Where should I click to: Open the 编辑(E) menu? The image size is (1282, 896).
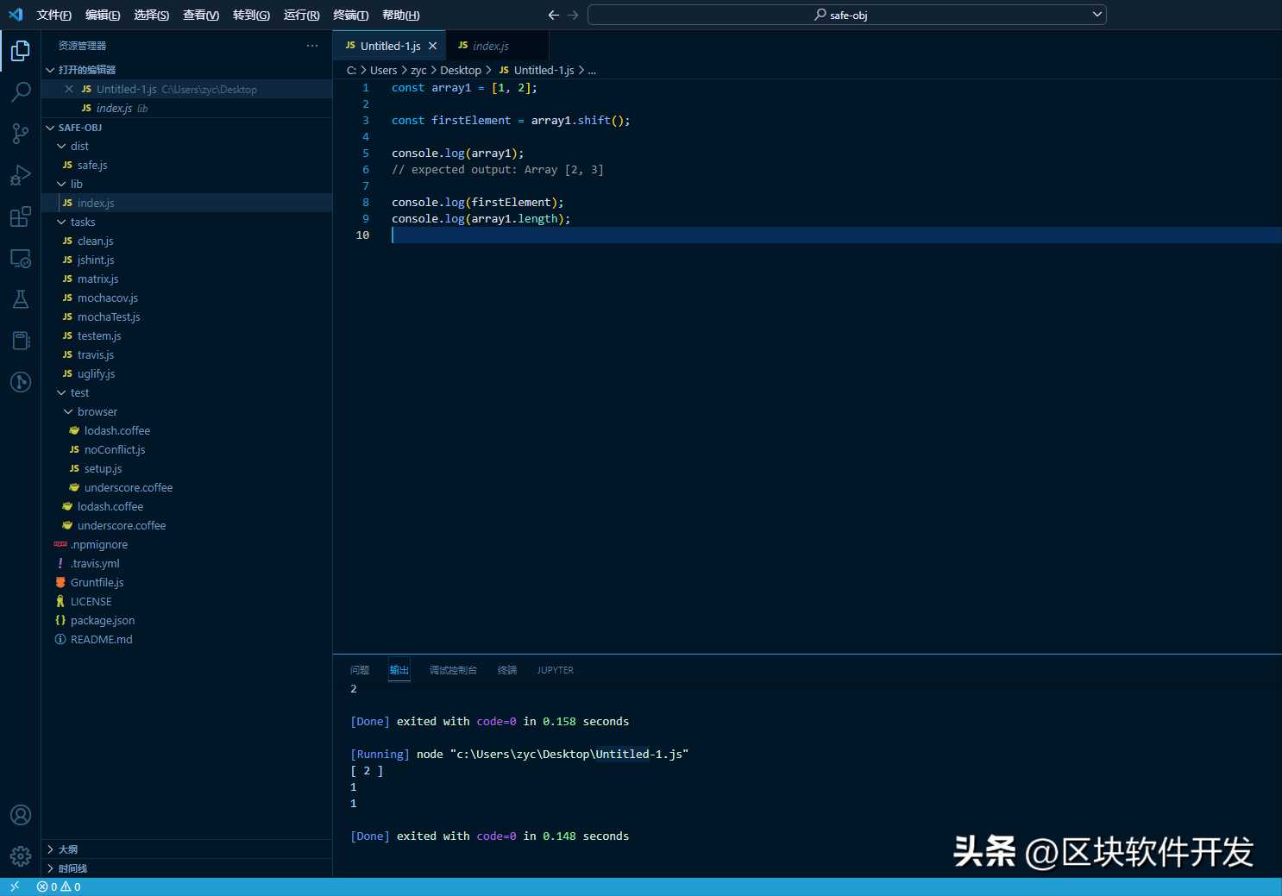coord(103,15)
